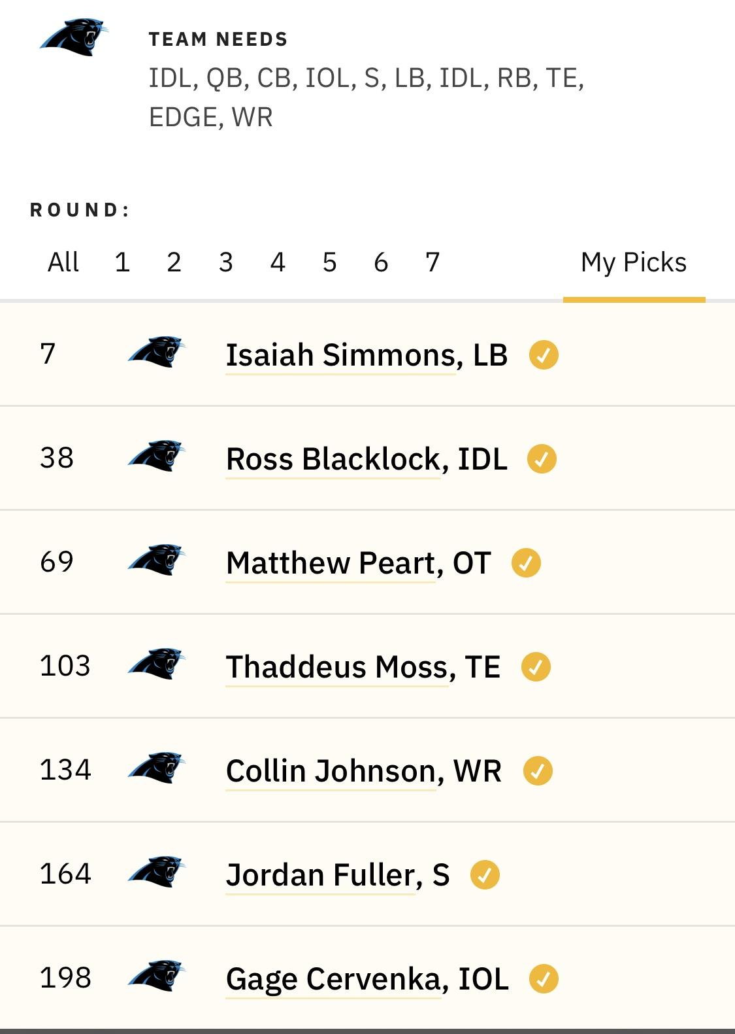Click Panthers logo on pick 103 row
This screenshot has width=735, height=1034.
tap(157, 664)
